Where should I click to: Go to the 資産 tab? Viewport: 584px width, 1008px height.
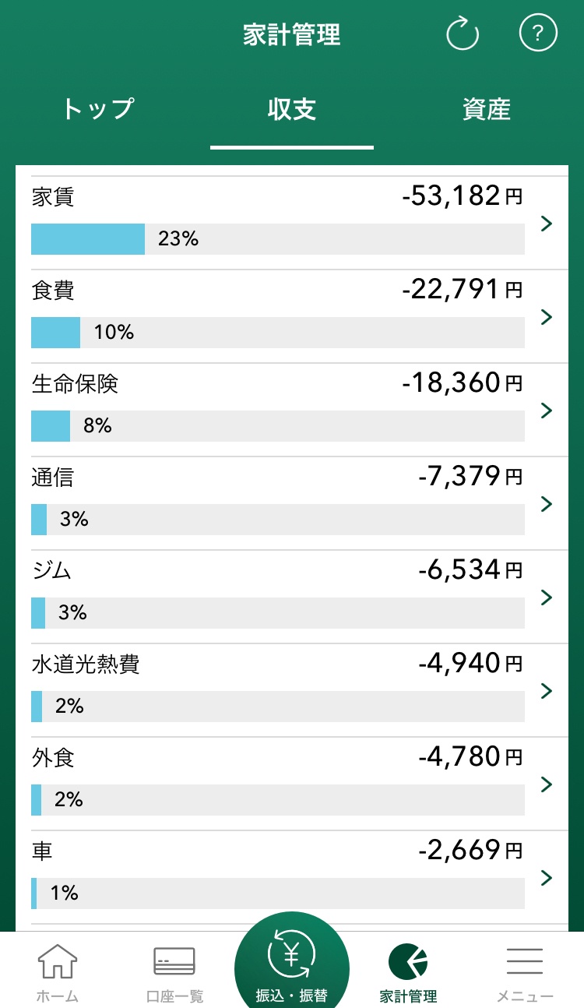(486, 109)
